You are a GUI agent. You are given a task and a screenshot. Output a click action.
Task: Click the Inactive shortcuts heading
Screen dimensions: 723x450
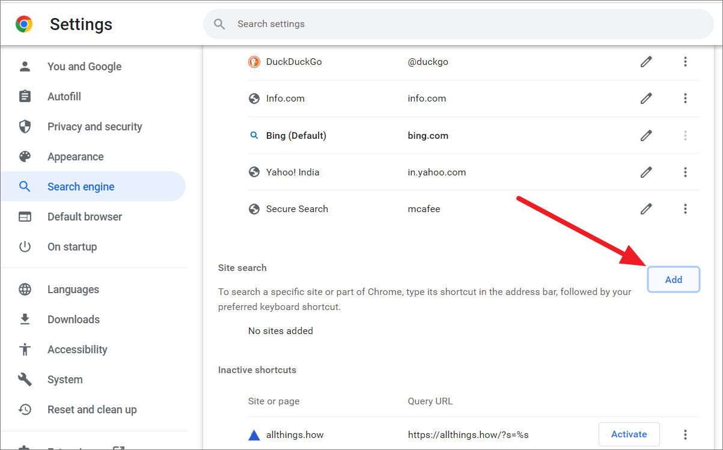257,370
